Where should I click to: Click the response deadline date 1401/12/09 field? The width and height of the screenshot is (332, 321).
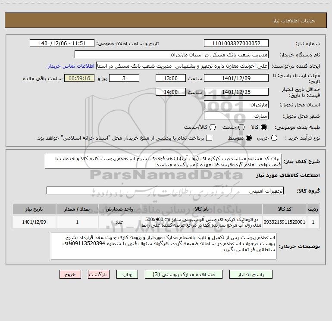coord(236,78)
